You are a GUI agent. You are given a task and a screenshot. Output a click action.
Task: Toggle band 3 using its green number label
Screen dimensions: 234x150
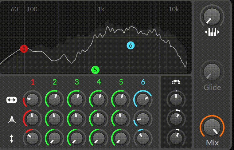click(x=77, y=82)
